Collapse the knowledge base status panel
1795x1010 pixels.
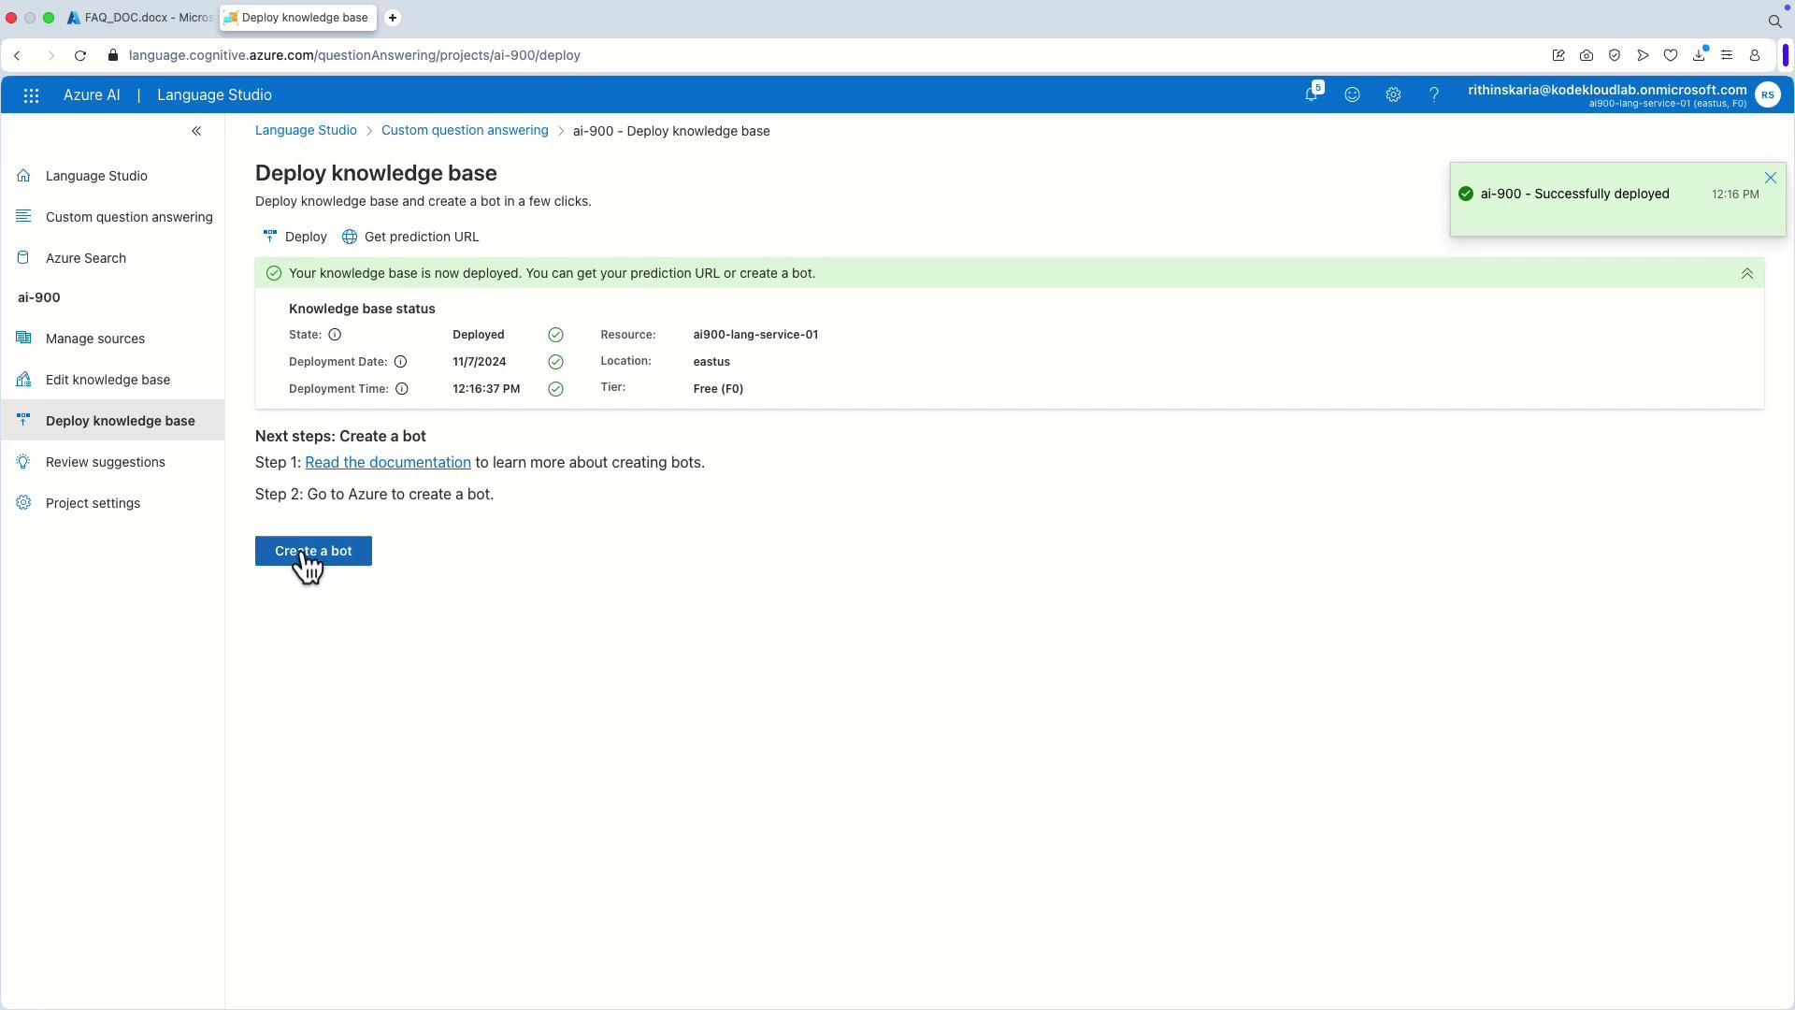click(1746, 274)
